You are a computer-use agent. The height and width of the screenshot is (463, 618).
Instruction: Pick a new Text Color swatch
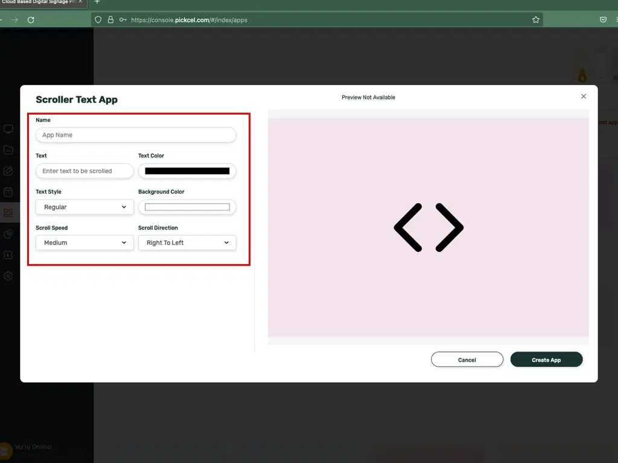pyautogui.click(x=187, y=171)
